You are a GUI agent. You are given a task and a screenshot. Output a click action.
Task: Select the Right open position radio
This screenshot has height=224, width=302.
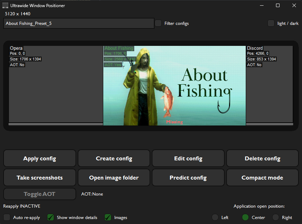pos(276,218)
